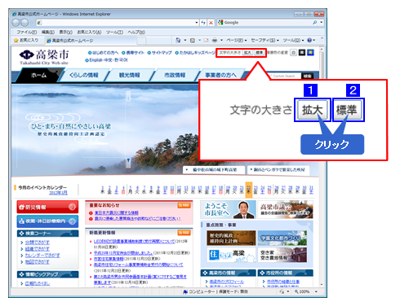Viewport: 400px width, 306px height.
Task: Click the RSS icon in 新着更新情報 box
Action: point(184,233)
